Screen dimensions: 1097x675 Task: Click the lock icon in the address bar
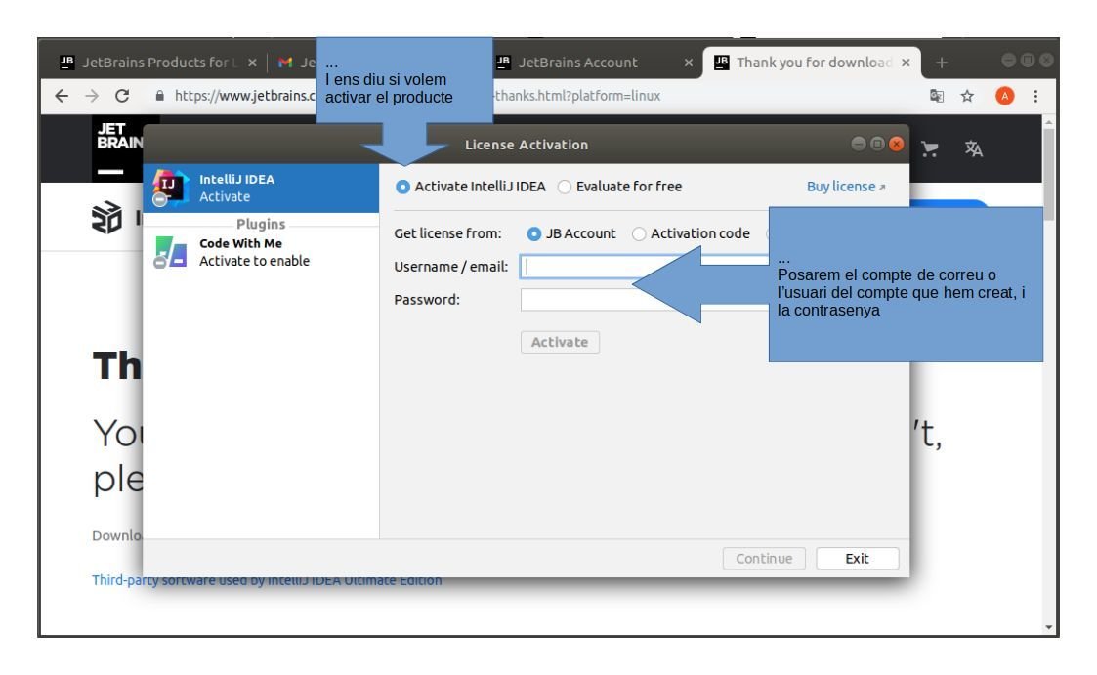click(159, 96)
